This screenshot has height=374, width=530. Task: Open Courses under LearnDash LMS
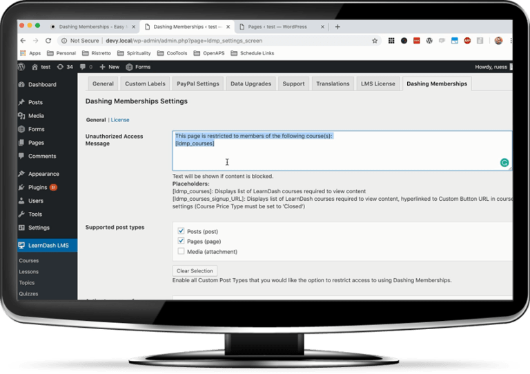pyautogui.click(x=29, y=260)
